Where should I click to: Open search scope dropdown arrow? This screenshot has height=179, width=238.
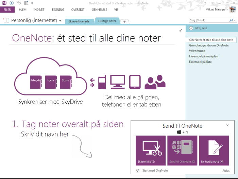[235, 20]
